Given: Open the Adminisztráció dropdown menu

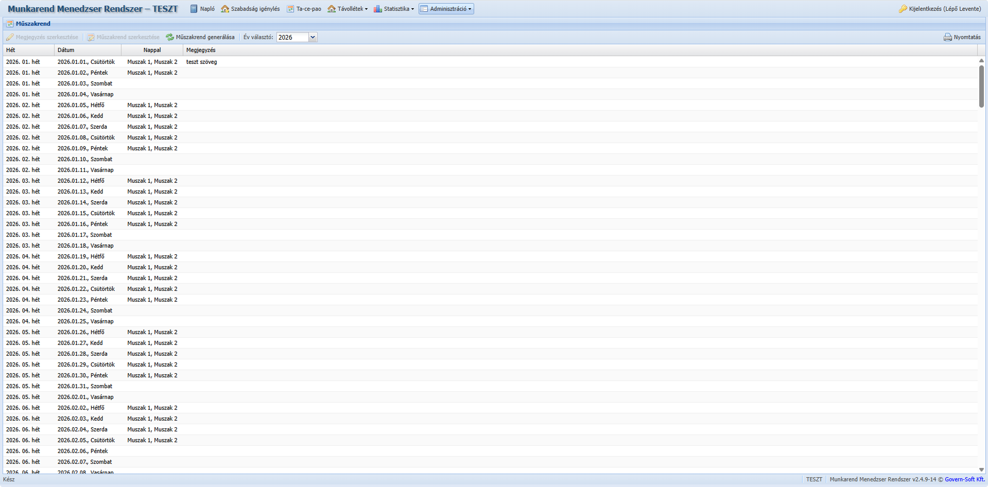Looking at the screenshot, I should click(446, 9).
